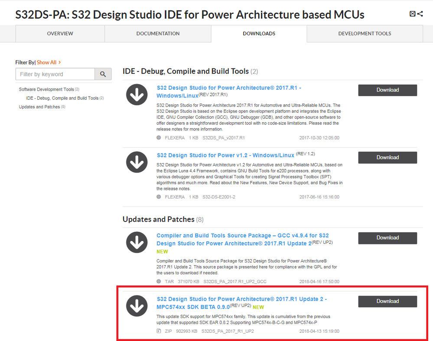Switch to the Documentation tab
The image size is (433, 341).
158,33
